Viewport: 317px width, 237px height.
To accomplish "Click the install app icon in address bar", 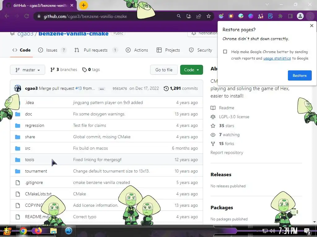I will (x=189, y=16).
